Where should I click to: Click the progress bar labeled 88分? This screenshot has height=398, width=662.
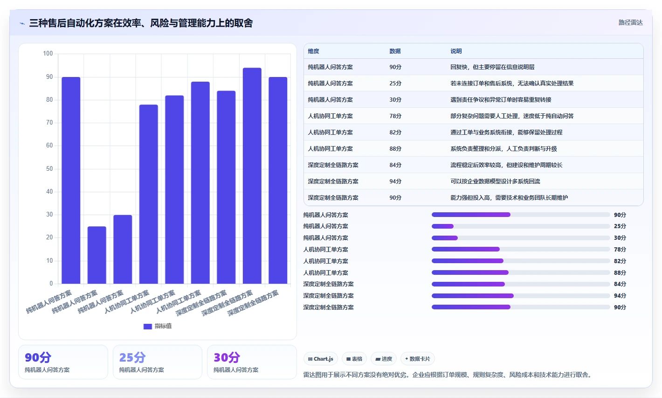click(x=521, y=272)
